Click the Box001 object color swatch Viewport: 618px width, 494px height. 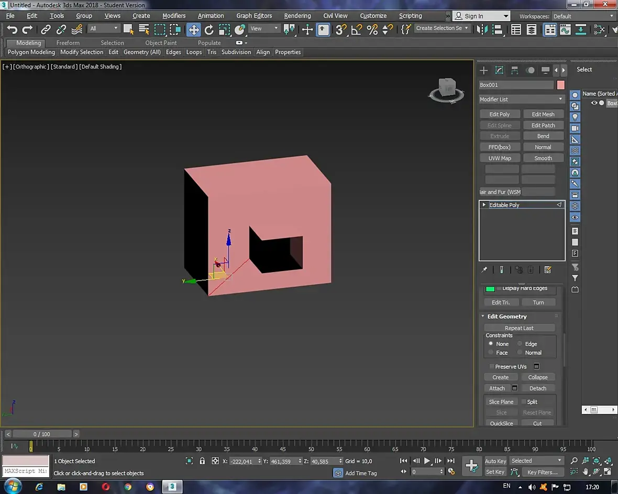point(561,85)
